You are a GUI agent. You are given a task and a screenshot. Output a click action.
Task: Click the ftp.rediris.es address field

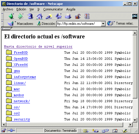[x=79, y=24]
